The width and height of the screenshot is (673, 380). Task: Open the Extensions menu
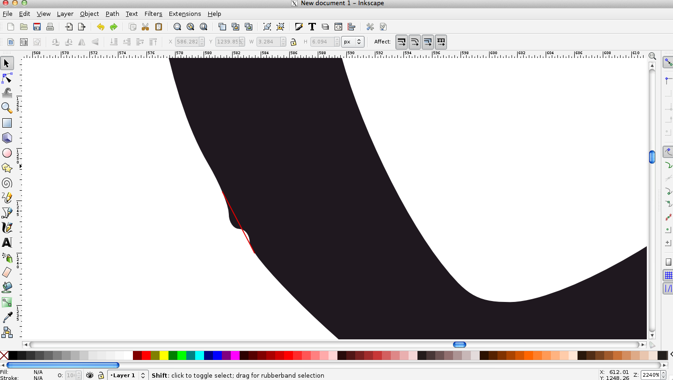[184, 14]
